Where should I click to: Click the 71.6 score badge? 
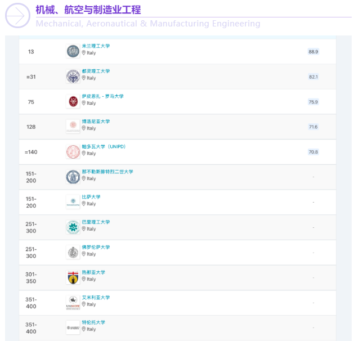click(313, 127)
